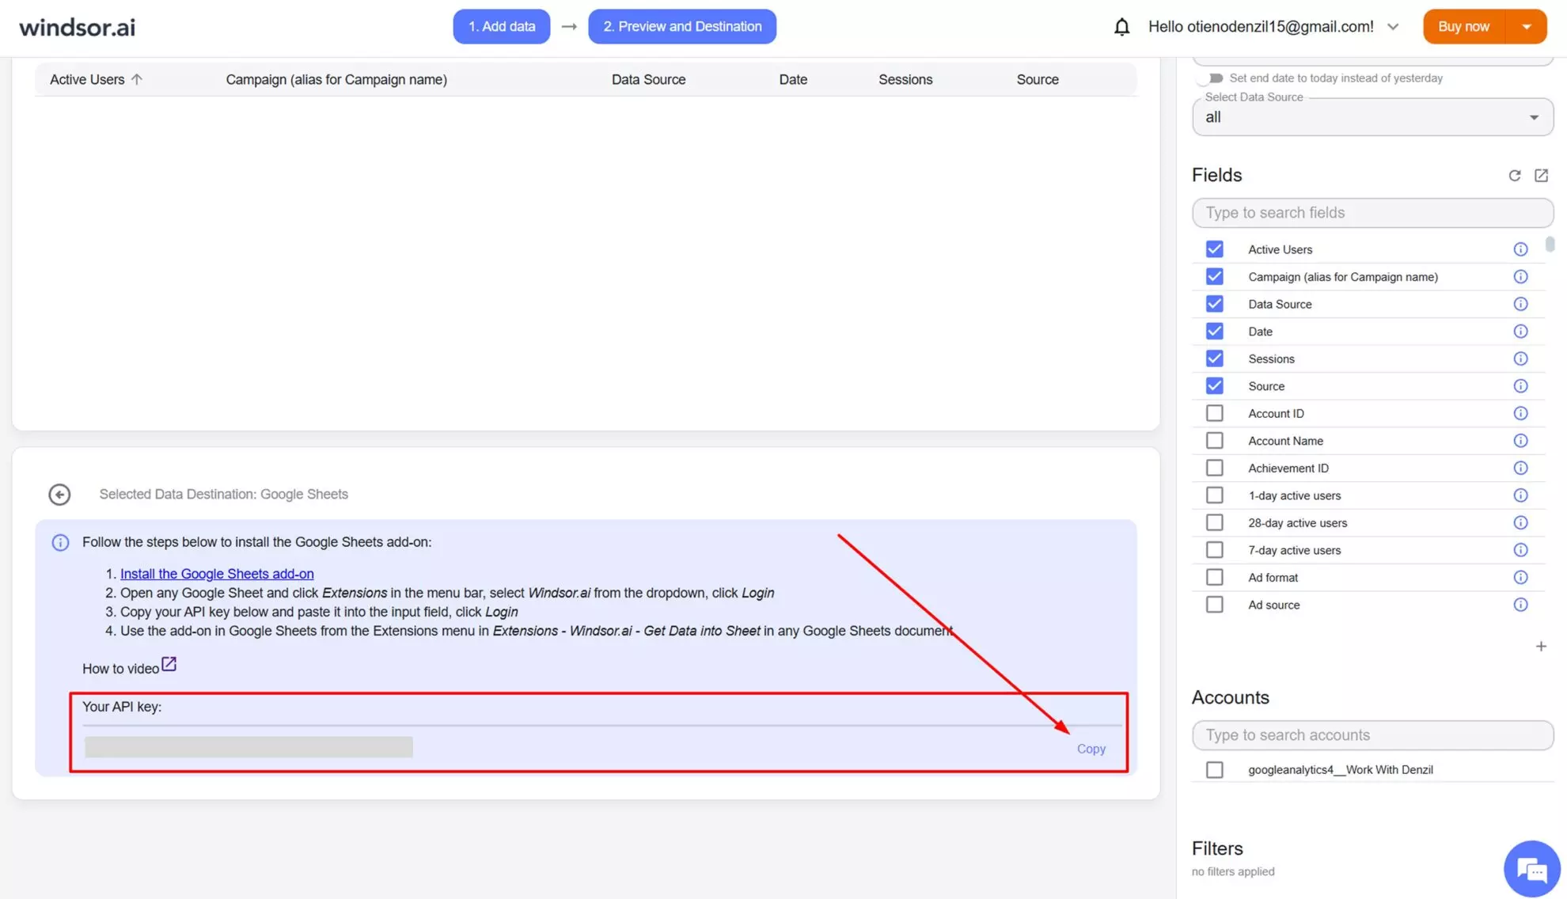Click the info icon for Date field
Viewport: 1567px width, 899px height.
pos(1520,332)
